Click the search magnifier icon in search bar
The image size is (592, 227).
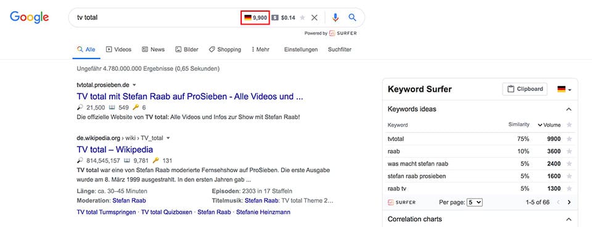352,17
